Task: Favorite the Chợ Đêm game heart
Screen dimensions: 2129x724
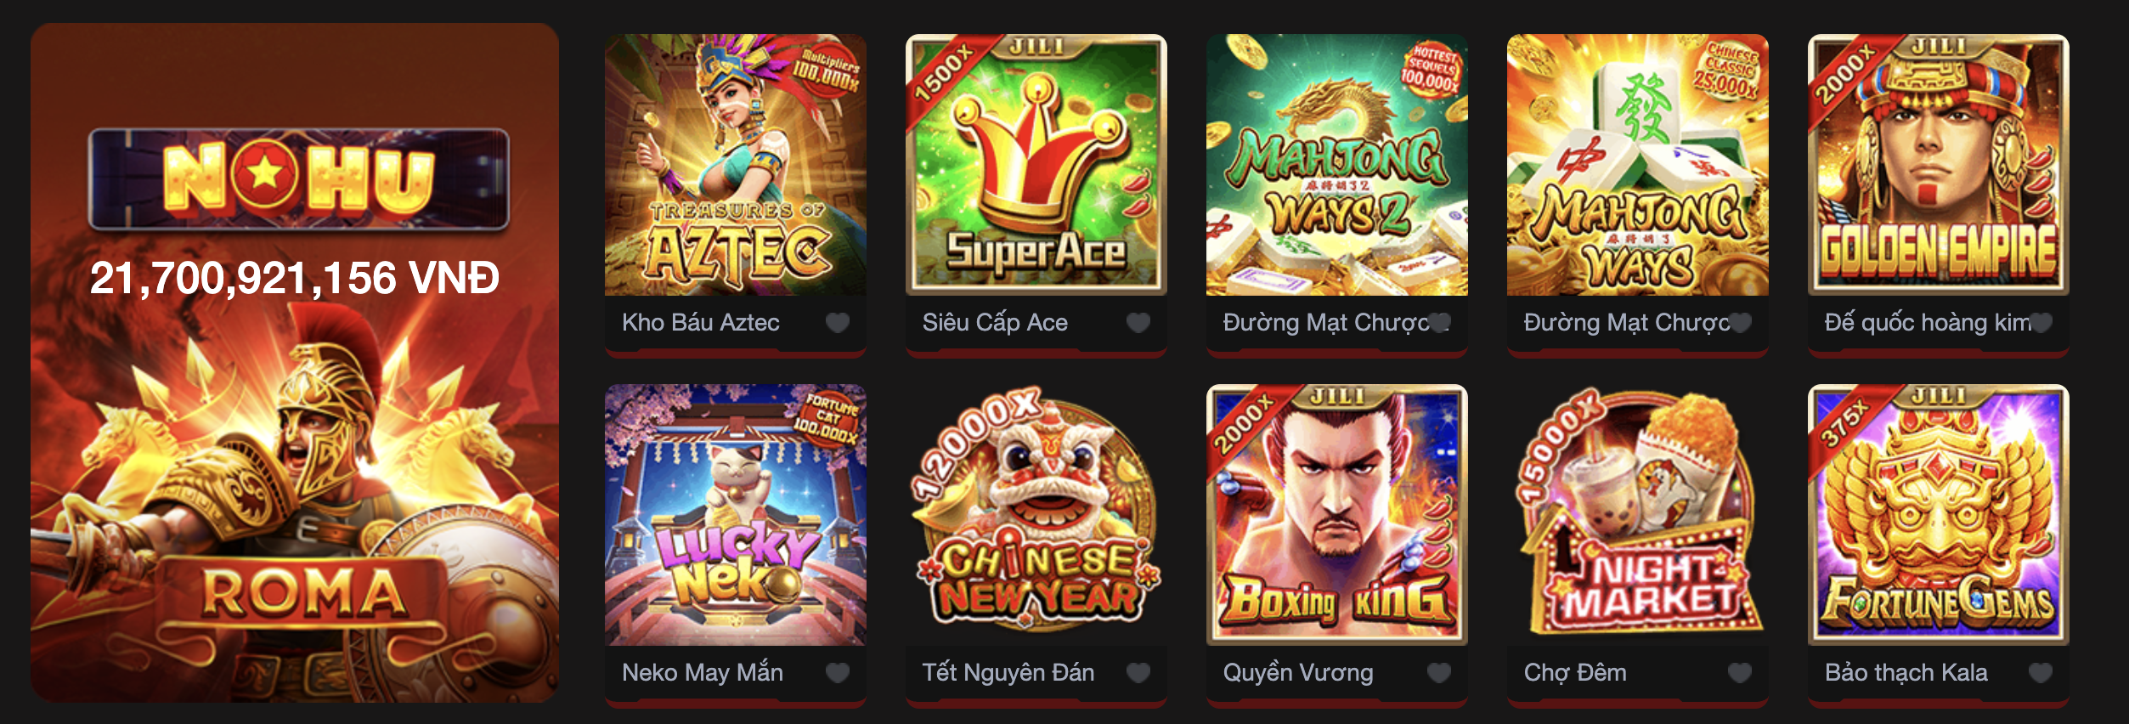Action: point(1740,672)
